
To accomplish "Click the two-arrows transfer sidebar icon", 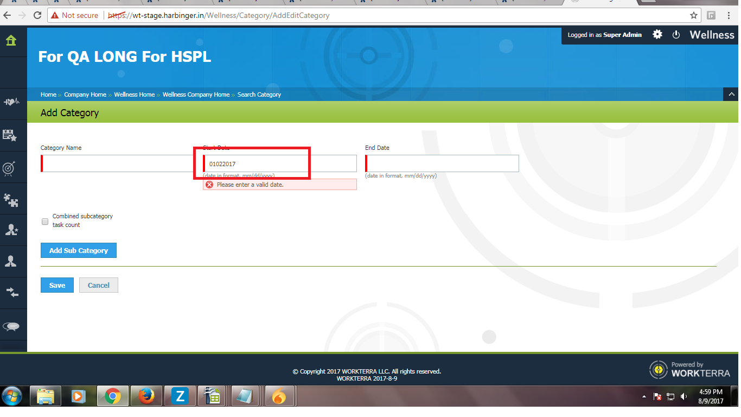I will (11, 293).
